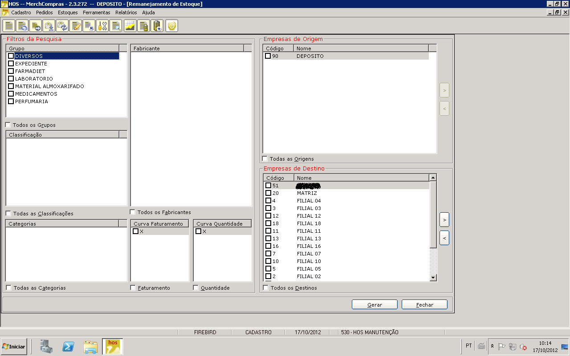570x356 pixels.
Task: Check the MEDICAMENTOS group checkbox
Action: [x=11, y=94]
